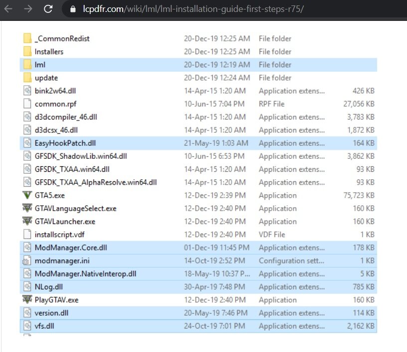407x352 pixels.
Task: Click the 2,162 KB size value
Action: 361,326
